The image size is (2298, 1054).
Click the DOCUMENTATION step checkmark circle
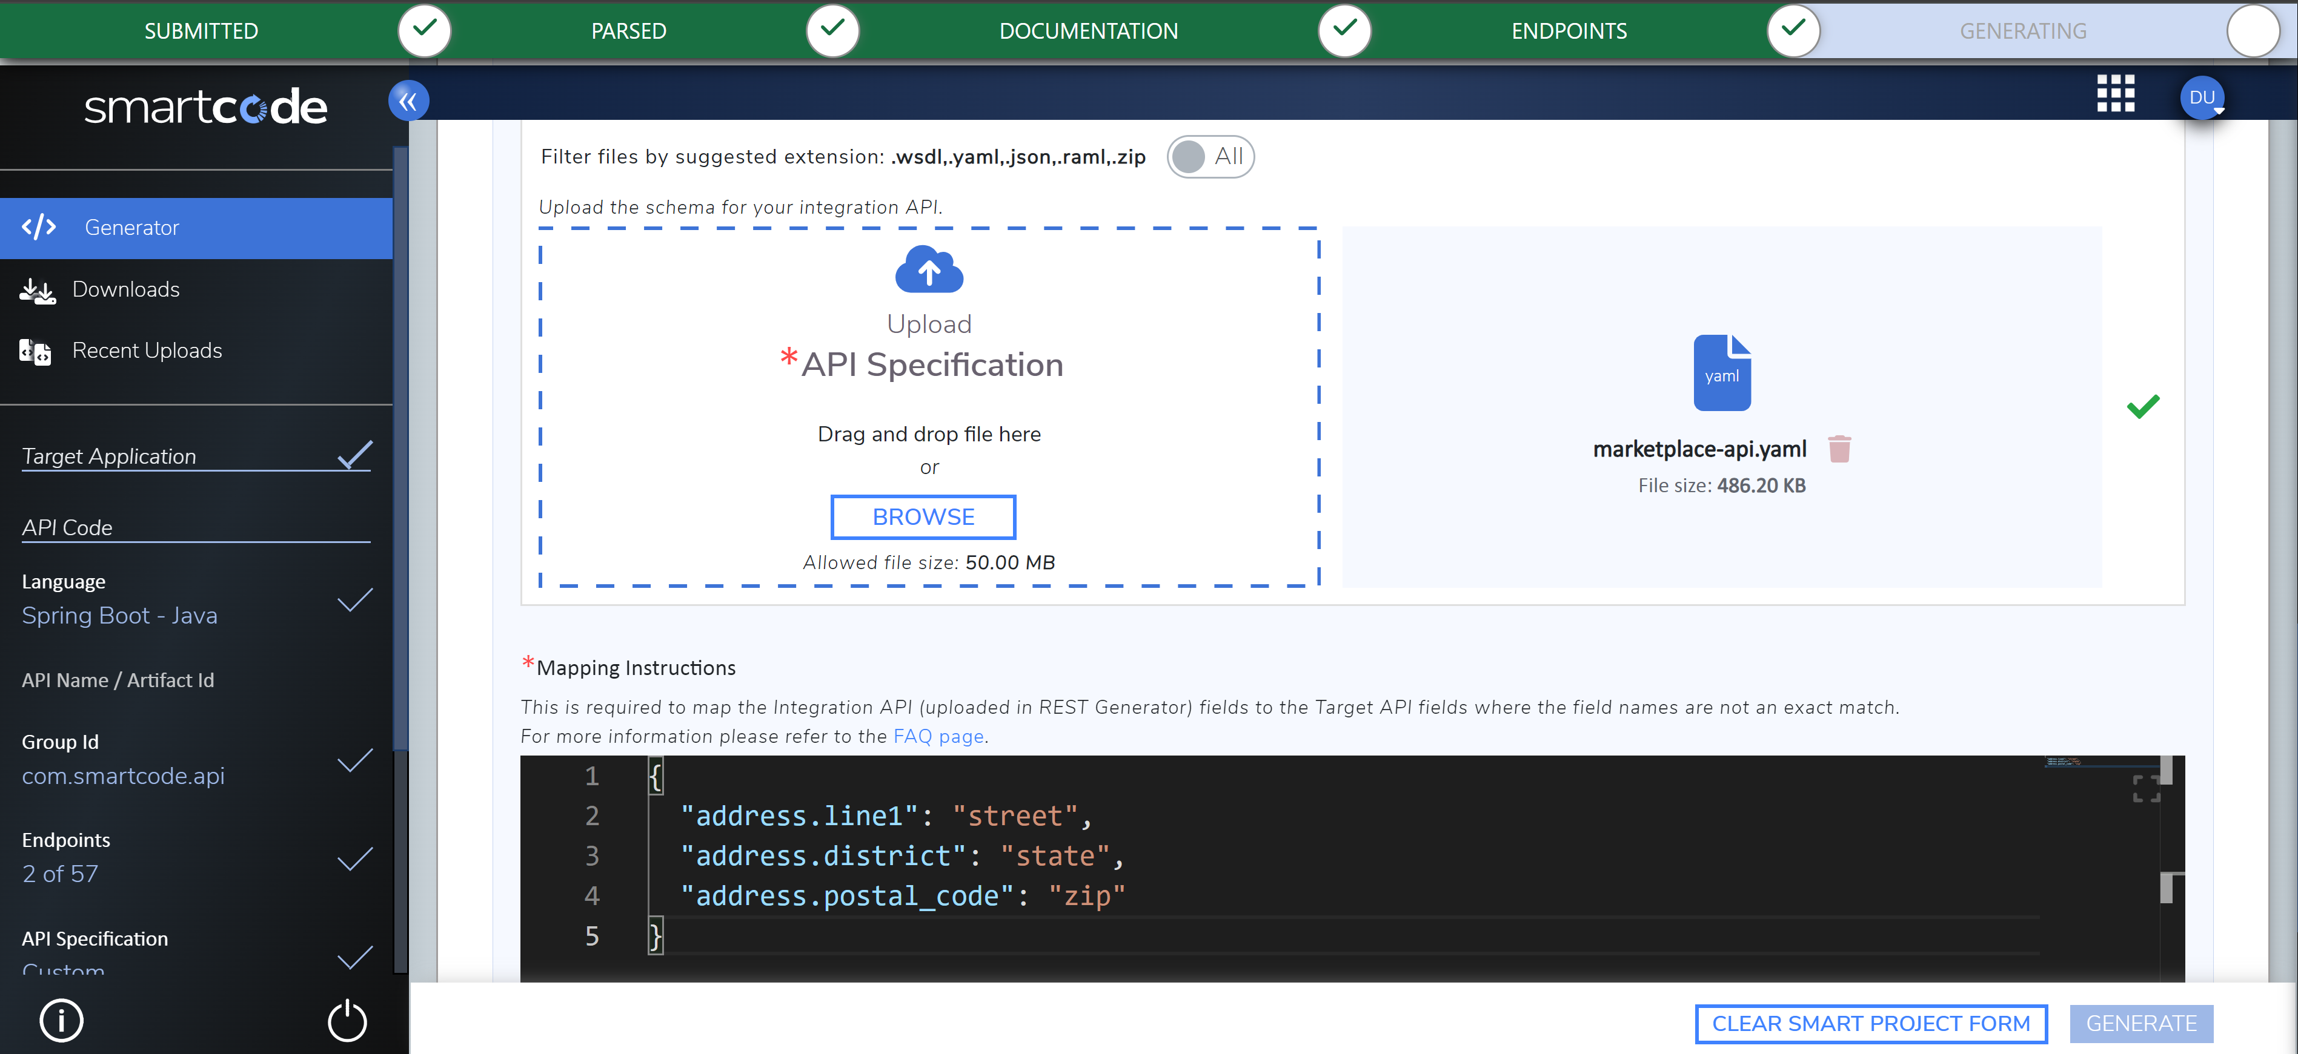(1344, 31)
